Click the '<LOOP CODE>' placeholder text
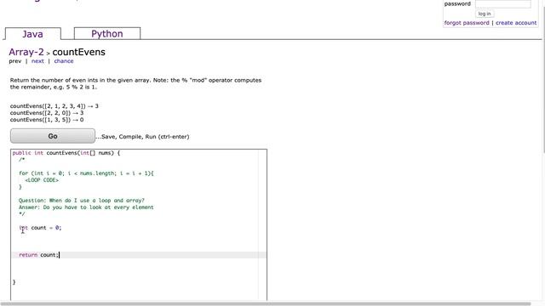 pos(42,180)
